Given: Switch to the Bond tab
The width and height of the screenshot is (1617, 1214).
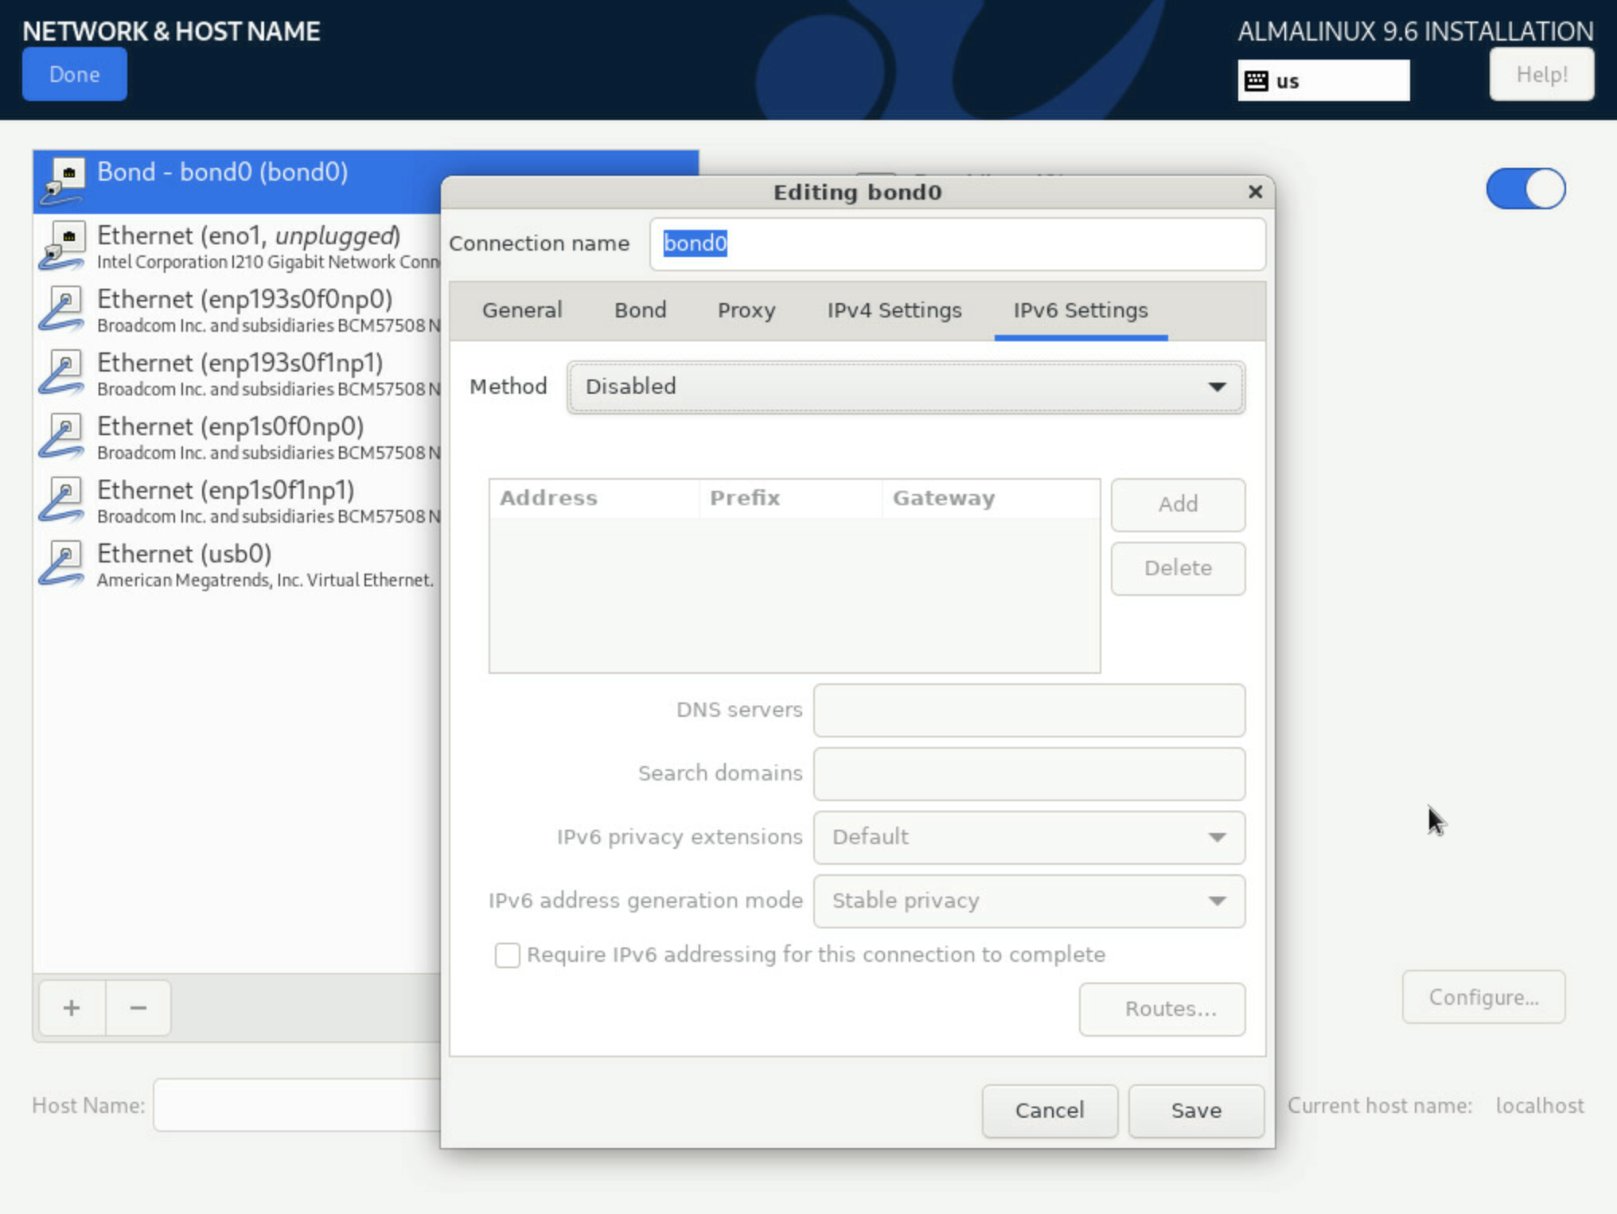Looking at the screenshot, I should [x=641, y=310].
